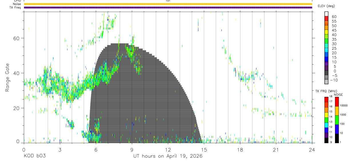Click the '40' tick label on Range Gate axis
Screen dimensions: 351x162
(x=16, y=73)
